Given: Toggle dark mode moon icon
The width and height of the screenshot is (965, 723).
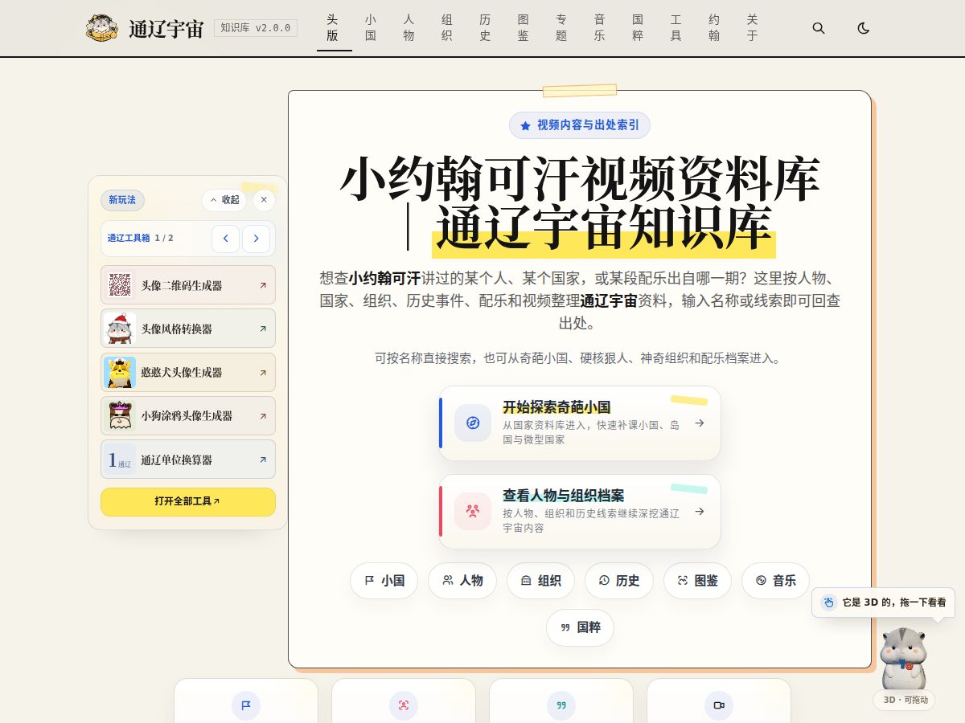Looking at the screenshot, I should pyautogui.click(x=864, y=28).
